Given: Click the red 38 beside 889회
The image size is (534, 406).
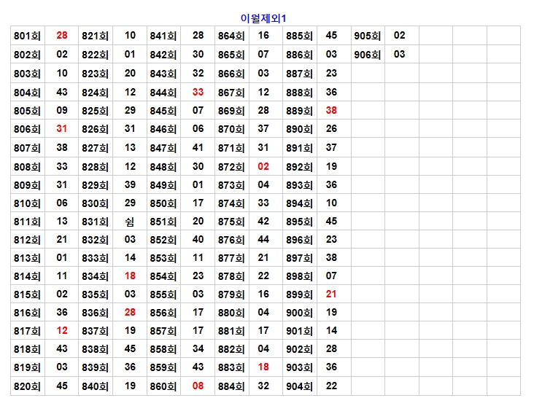Looking at the screenshot, I should click(x=331, y=110).
